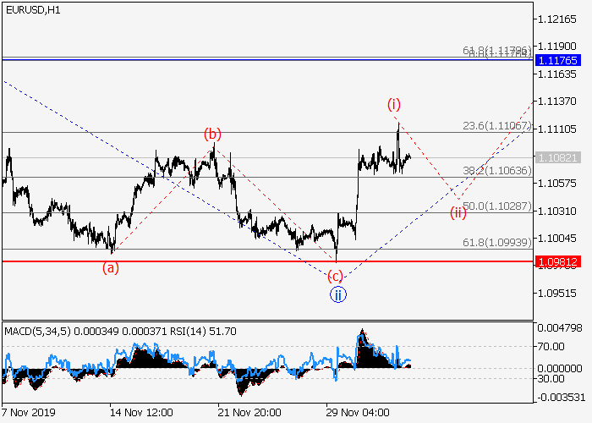Click the blue circled ii wave marker
This screenshot has width=592, height=423.
click(337, 294)
